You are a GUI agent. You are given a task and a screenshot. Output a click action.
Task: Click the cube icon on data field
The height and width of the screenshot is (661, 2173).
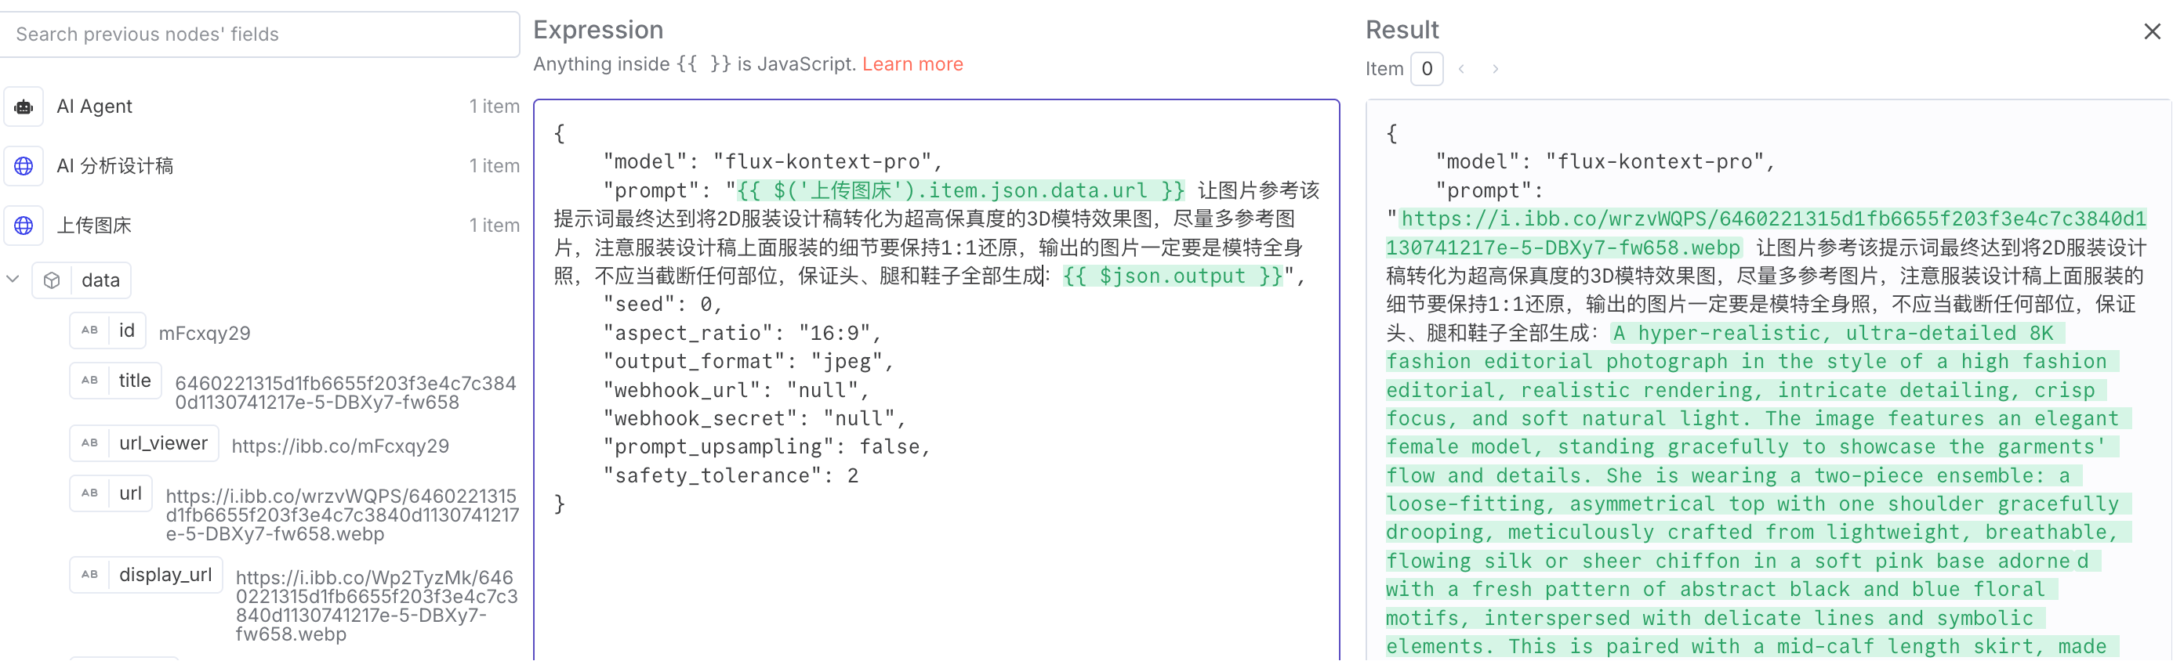(x=52, y=280)
